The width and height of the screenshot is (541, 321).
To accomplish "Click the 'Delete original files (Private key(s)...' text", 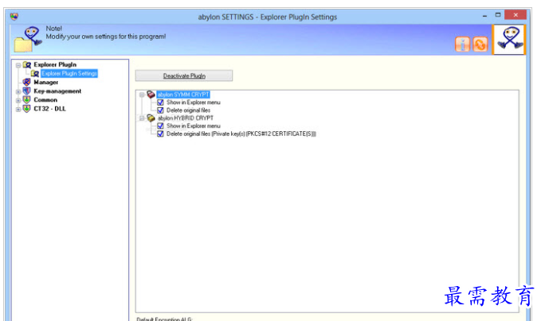I will (x=241, y=133).
